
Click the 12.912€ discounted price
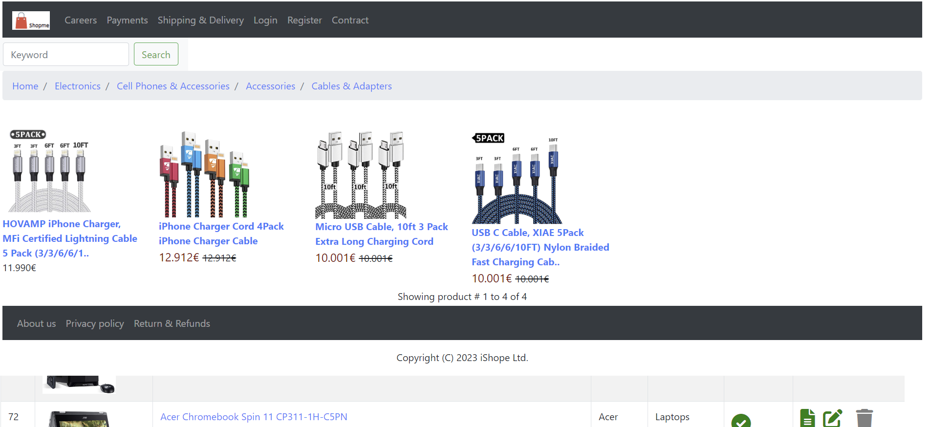[x=179, y=257]
